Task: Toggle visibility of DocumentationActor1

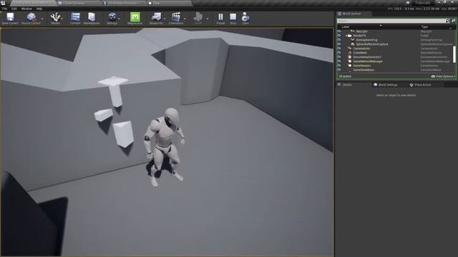Action: (339, 57)
